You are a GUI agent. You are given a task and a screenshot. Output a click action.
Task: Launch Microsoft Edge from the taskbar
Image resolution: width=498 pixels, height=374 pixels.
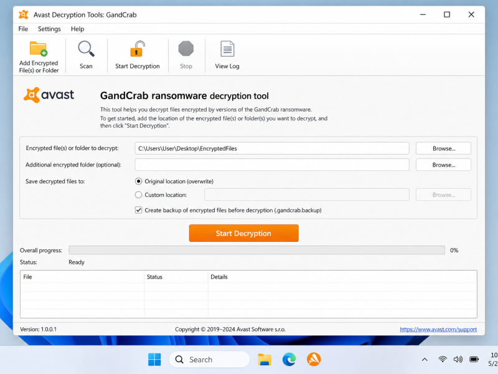(x=289, y=360)
